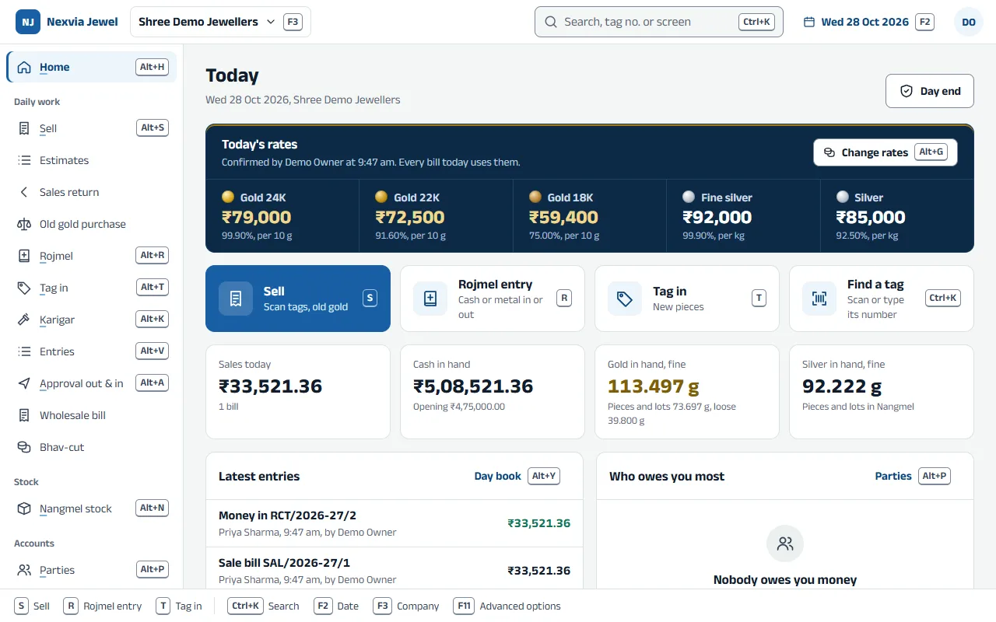Click the Gold in hand 113.497 g card
The height and width of the screenshot is (622, 996).
coord(687,392)
